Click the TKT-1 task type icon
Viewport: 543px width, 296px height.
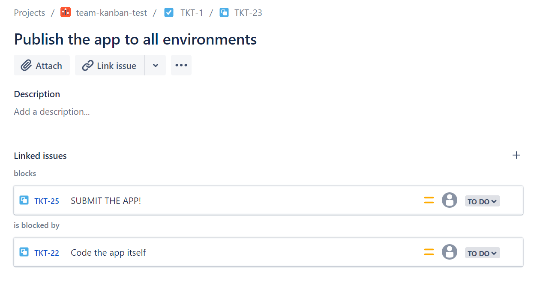(169, 12)
